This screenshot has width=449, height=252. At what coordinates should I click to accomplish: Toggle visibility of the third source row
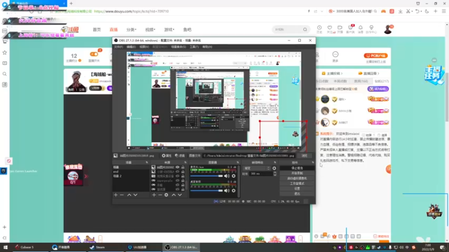point(177,176)
